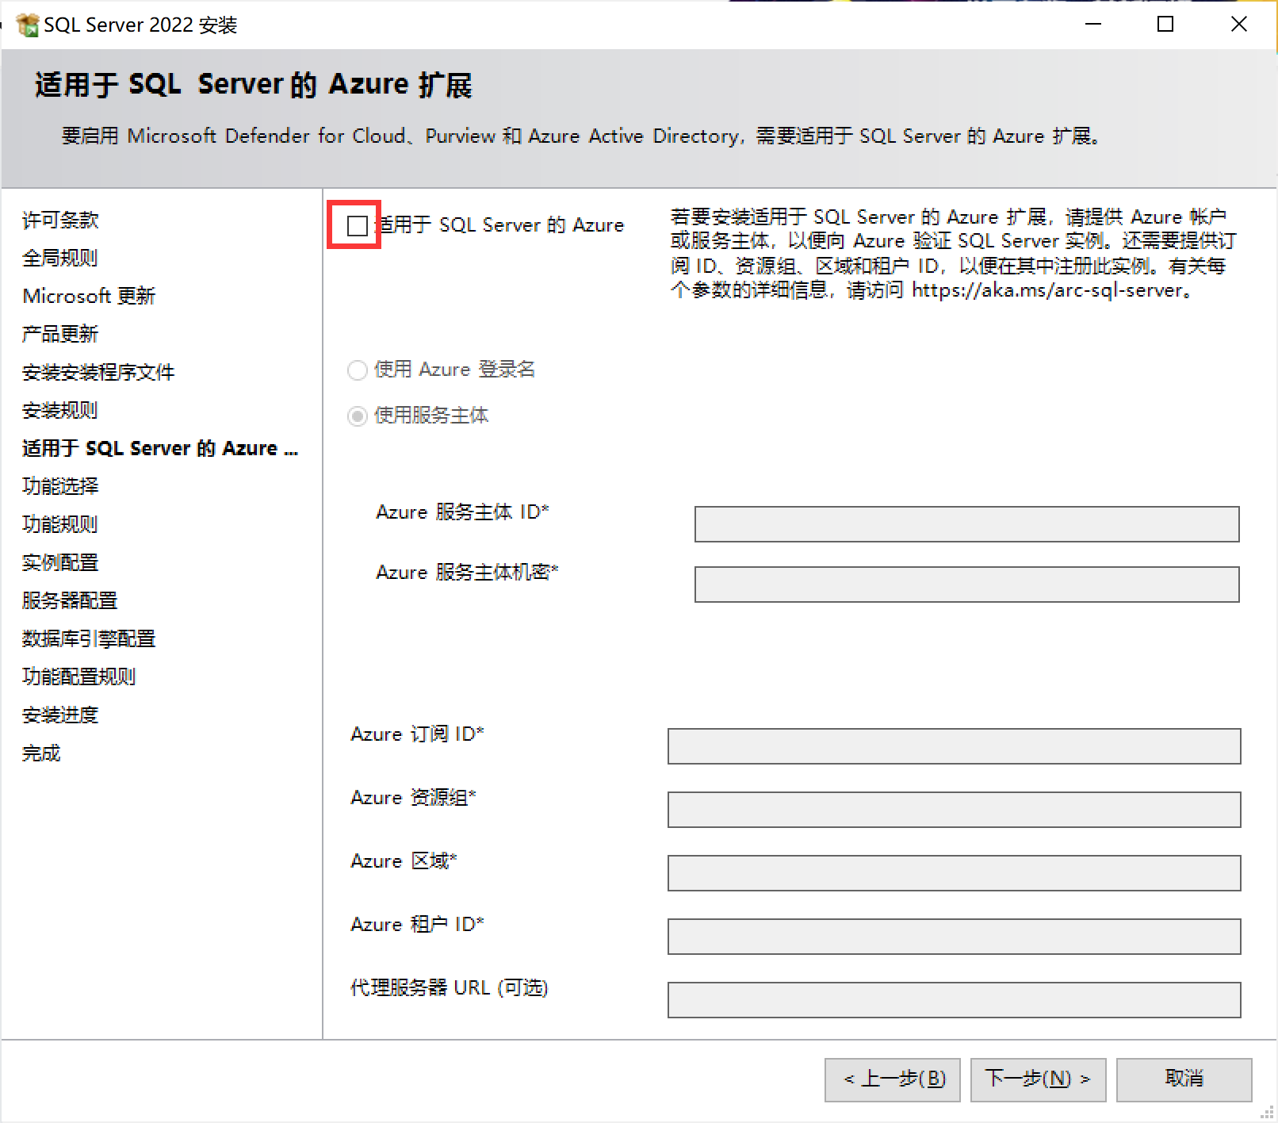Open 功能选择 step in left navigation
Screen dimensions: 1278x1123
pos(60,486)
